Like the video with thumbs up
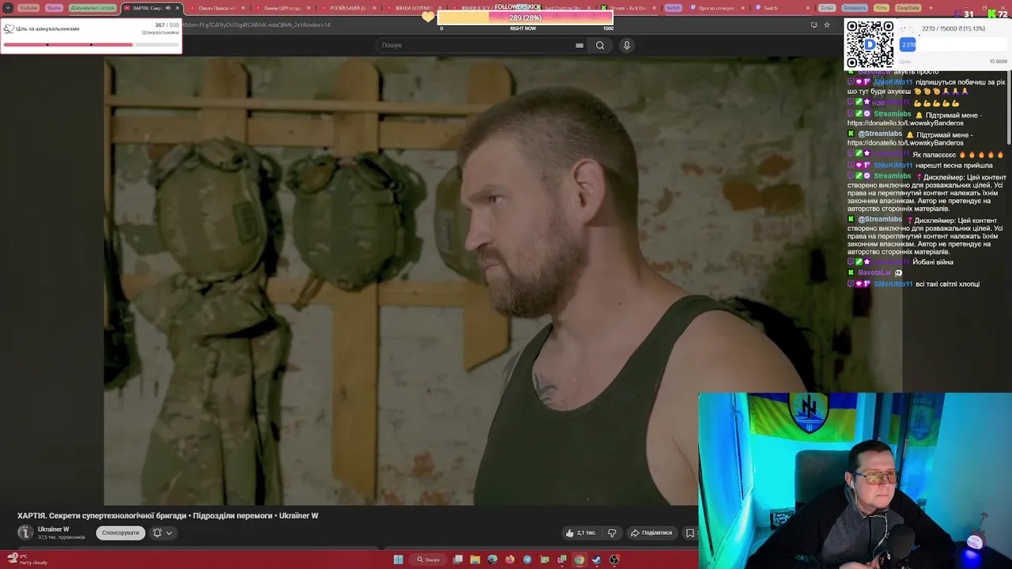This screenshot has width=1012, height=569. pyautogui.click(x=580, y=533)
